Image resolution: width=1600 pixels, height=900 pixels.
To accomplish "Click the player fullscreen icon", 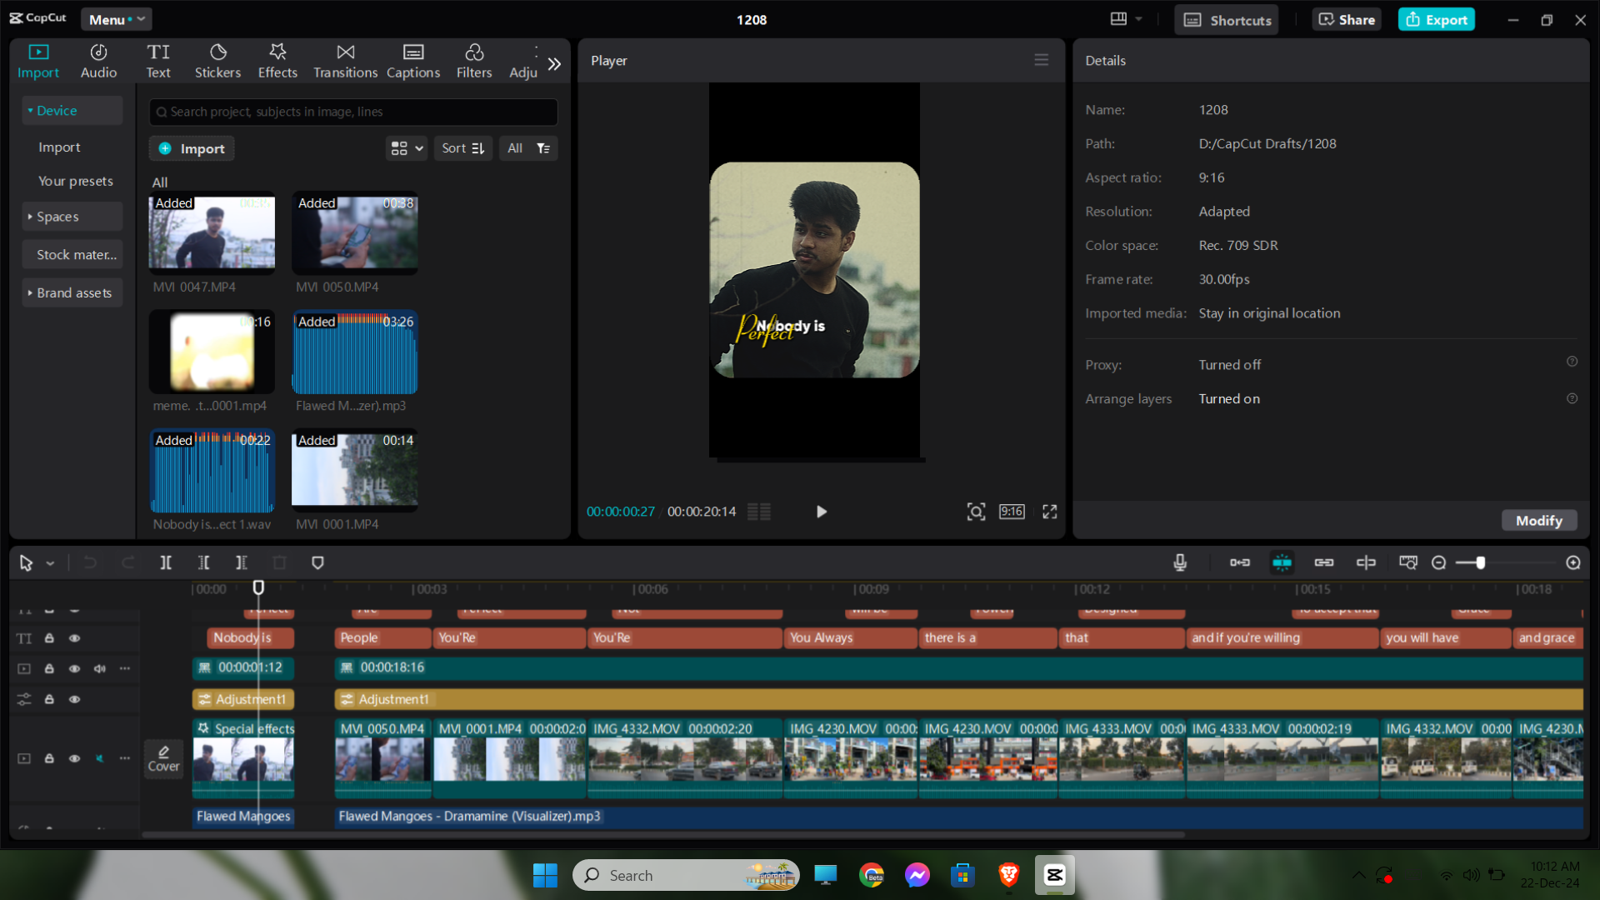I will [1050, 512].
